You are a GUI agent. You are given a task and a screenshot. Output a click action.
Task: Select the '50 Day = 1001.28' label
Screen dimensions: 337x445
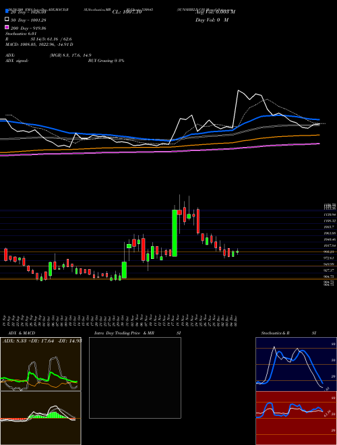(x=29, y=20)
